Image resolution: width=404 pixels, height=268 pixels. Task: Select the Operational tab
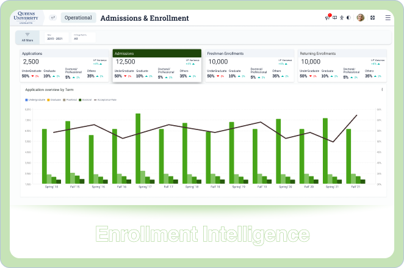pyautogui.click(x=78, y=18)
